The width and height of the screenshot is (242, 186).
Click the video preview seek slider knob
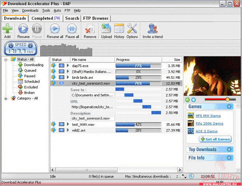click(227, 99)
